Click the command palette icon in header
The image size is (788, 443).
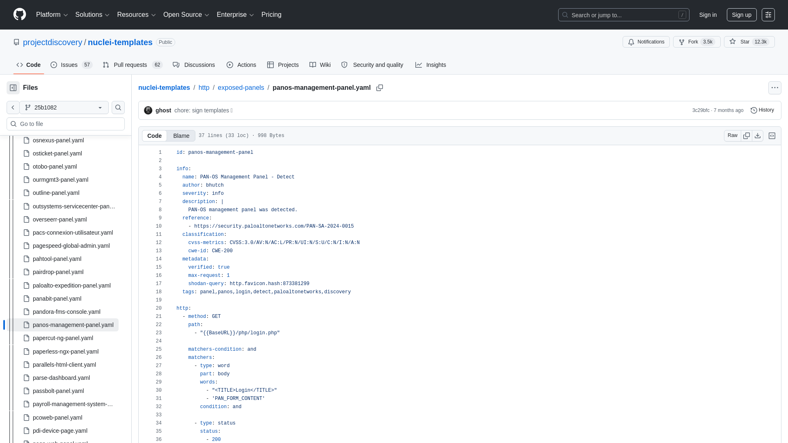coord(768,15)
